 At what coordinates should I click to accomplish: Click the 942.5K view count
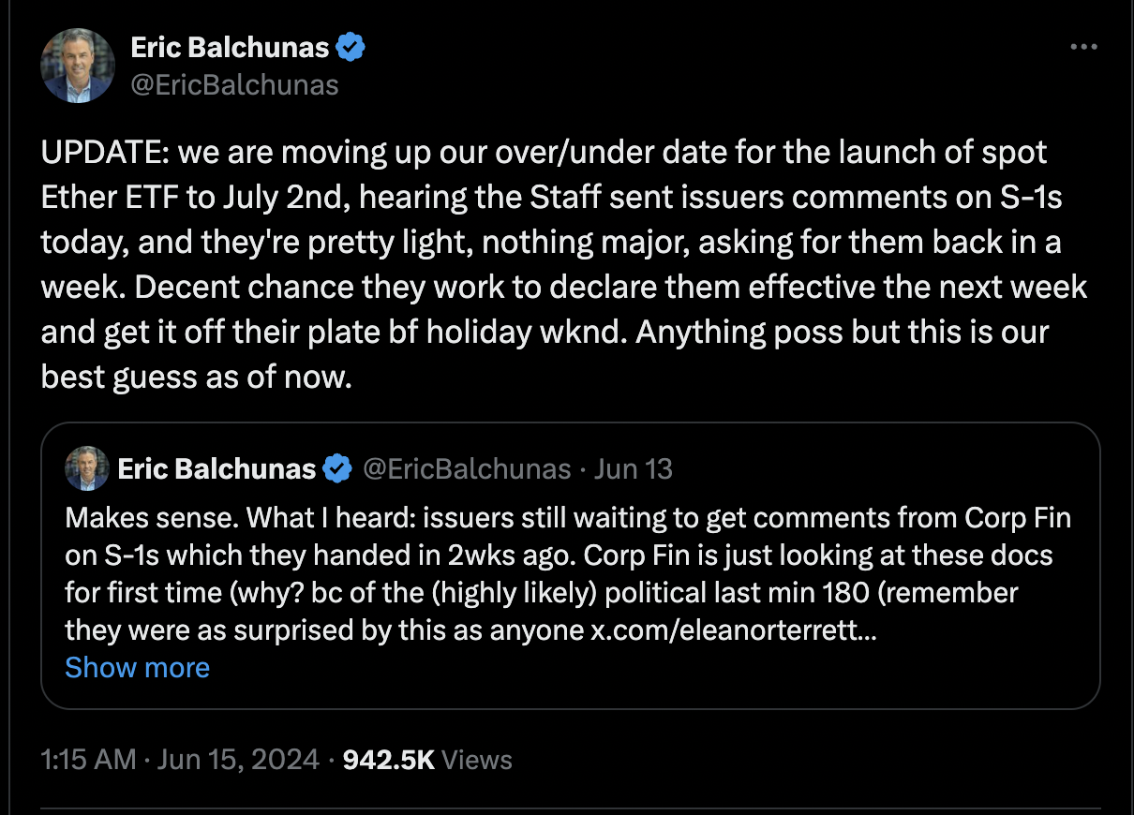(389, 759)
